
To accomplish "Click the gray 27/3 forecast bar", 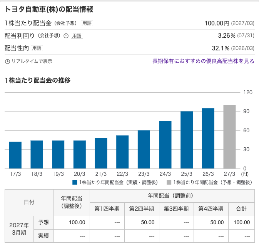I will 230,137.
